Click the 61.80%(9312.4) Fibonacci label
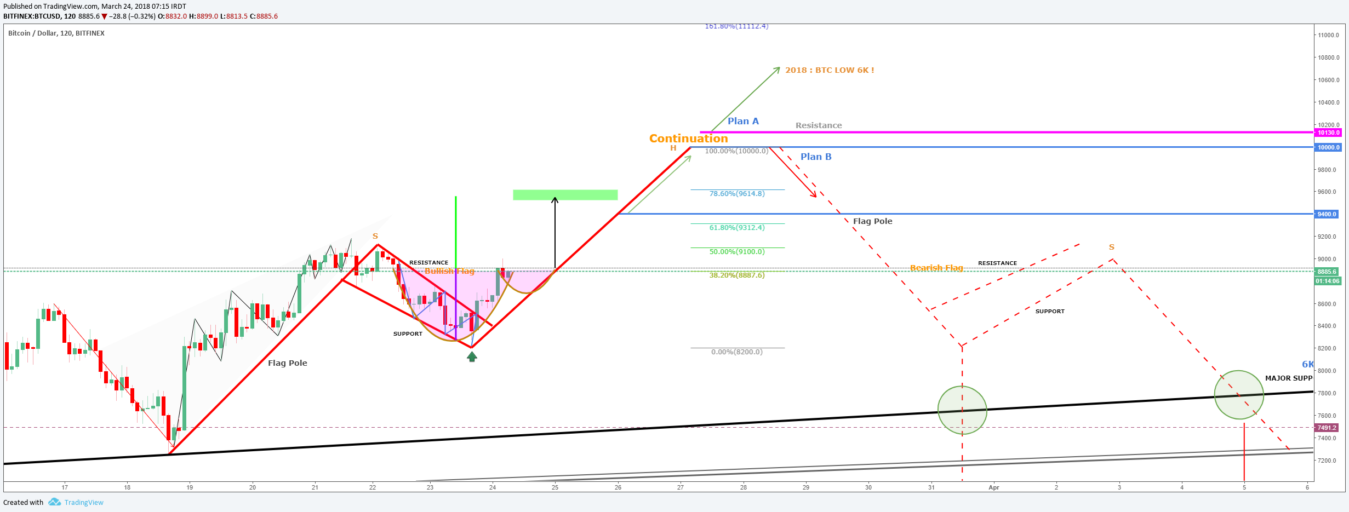The height and width of the screenshot is (512, 1349). point(737,228)
